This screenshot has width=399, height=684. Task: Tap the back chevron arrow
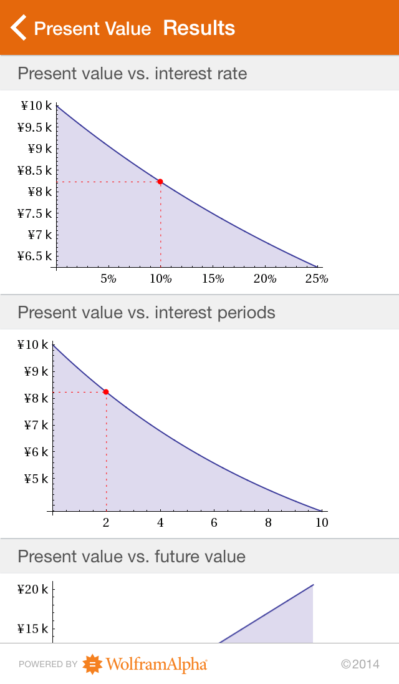pyautogui.click(x=19, y=28)
